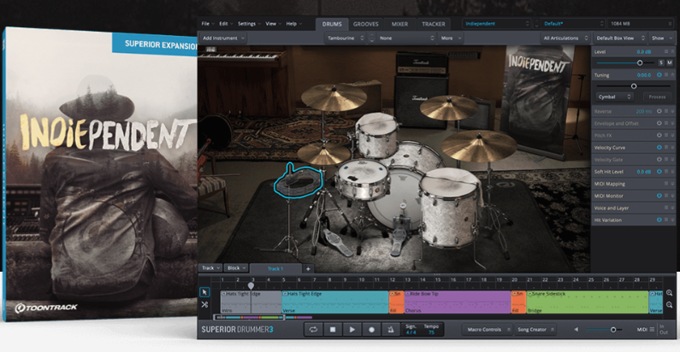680x352 pixels.
Task: Open the Indiependent library selector
Action: (x=497, y=24)
